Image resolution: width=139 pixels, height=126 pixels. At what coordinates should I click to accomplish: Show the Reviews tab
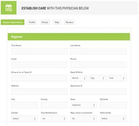click(x=69, y=22)
